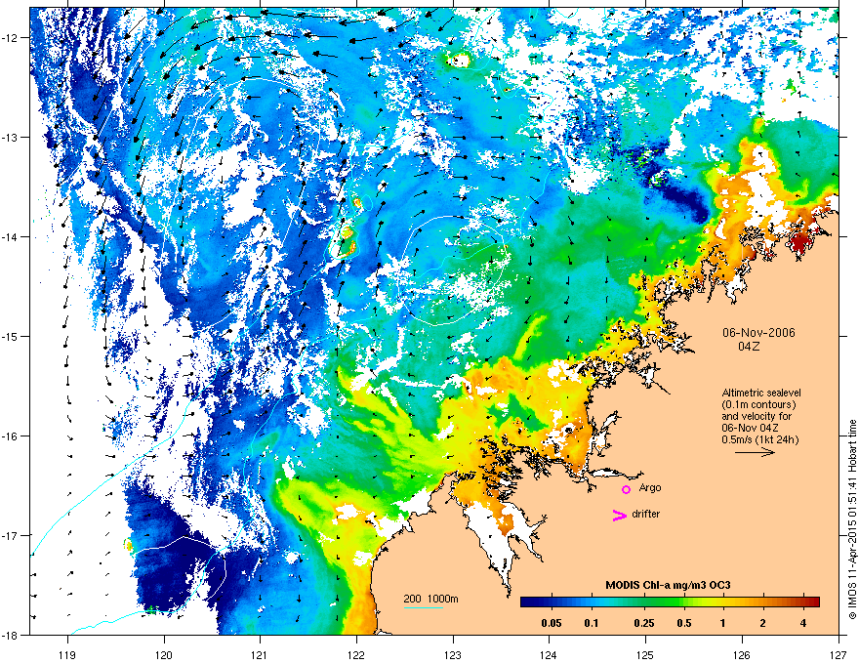859x664 pixels.
Task: Click latitude axis label '-14'
Action: point(11,236)
